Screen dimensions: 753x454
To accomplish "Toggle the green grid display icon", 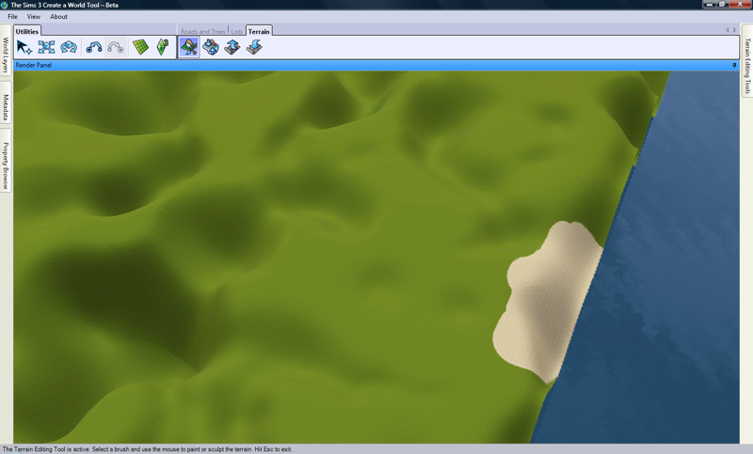I will coord(140,47).
